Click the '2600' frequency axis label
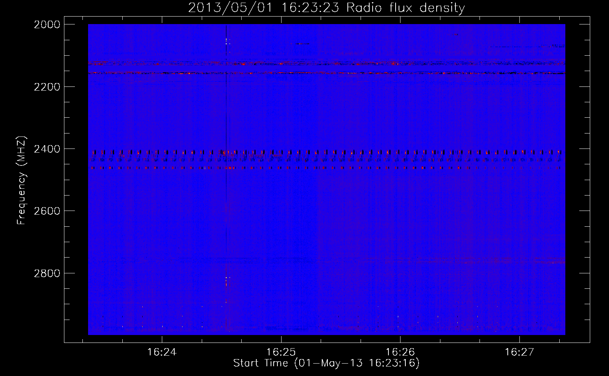609x376 pixels. (x=47, y=211)
